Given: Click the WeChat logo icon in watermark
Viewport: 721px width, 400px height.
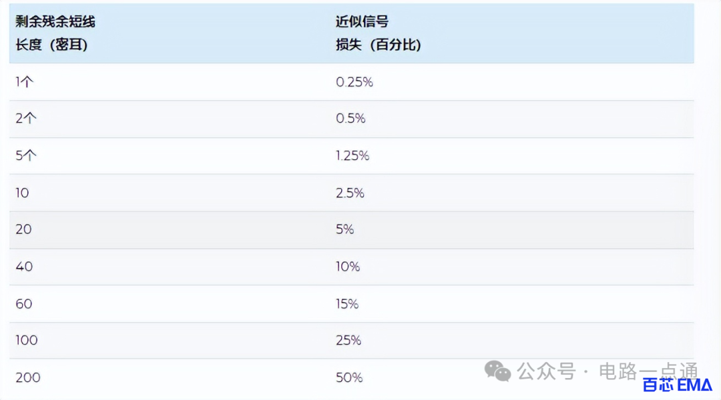Looking at the screenshot, I should [497, 371].
